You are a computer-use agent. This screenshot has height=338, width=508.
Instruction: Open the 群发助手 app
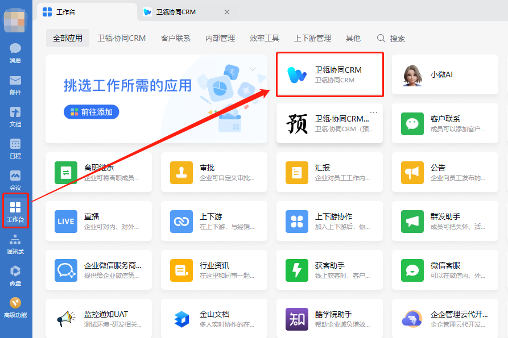click(445, 221)
